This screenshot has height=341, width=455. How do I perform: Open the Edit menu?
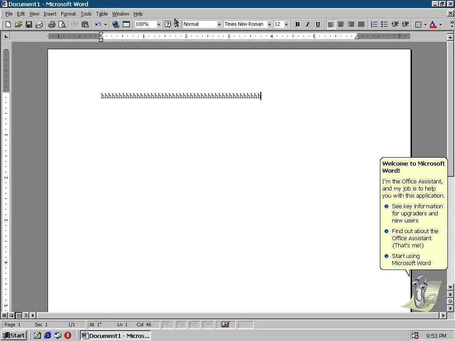[21, 14]
